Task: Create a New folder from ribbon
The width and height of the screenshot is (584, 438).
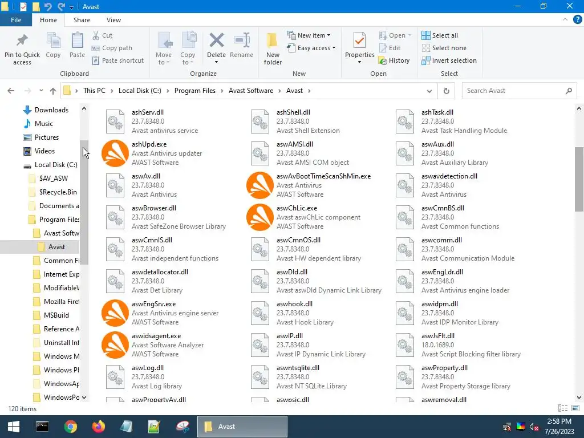Action: point(273,48)
